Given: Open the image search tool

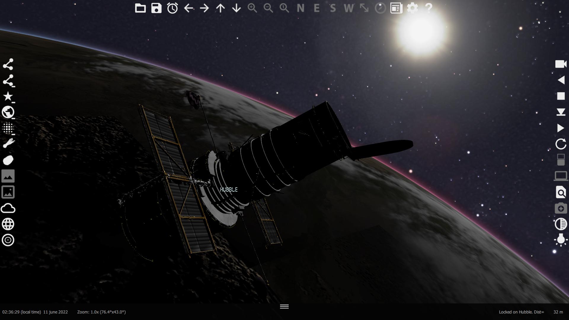Looking at the screenshot, I should (560, 193).
